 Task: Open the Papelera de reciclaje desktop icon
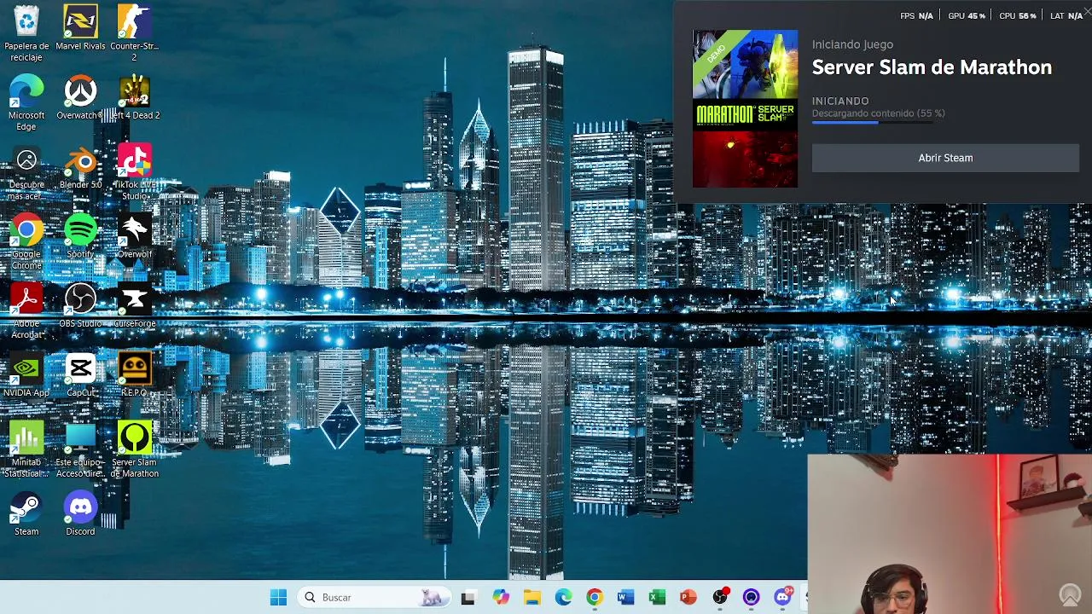click(x=26, y=32)
